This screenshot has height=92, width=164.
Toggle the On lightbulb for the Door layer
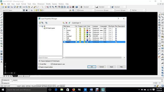tap(76, 34)
